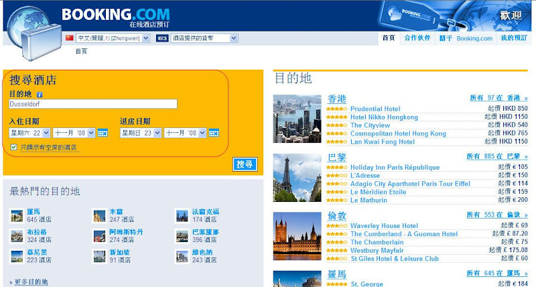Open the 香港 destination heading link
536x287 pixels.
337,99
